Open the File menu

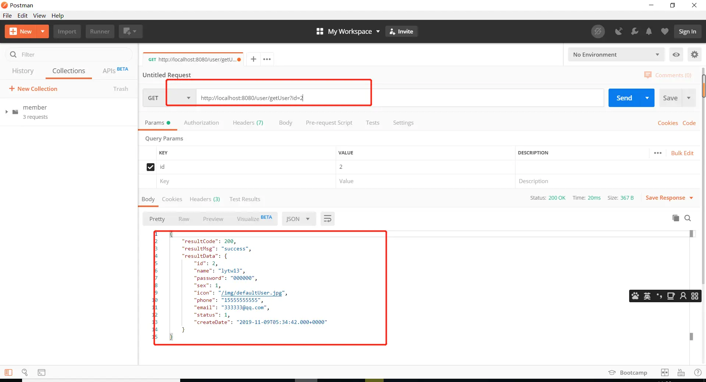pos(7,15)
